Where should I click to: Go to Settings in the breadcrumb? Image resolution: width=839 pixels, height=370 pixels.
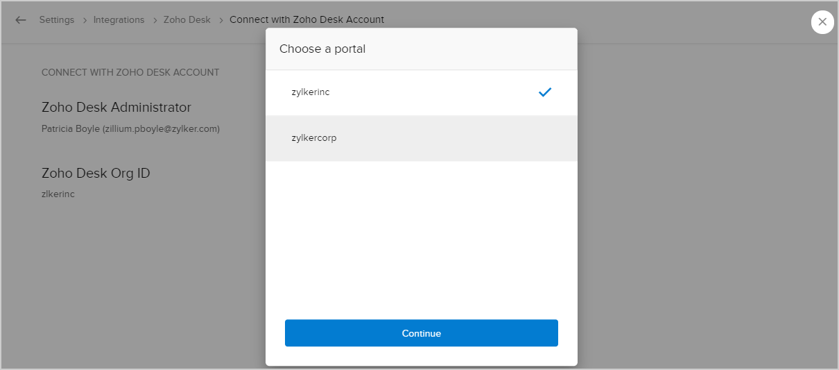click(57, 20)
